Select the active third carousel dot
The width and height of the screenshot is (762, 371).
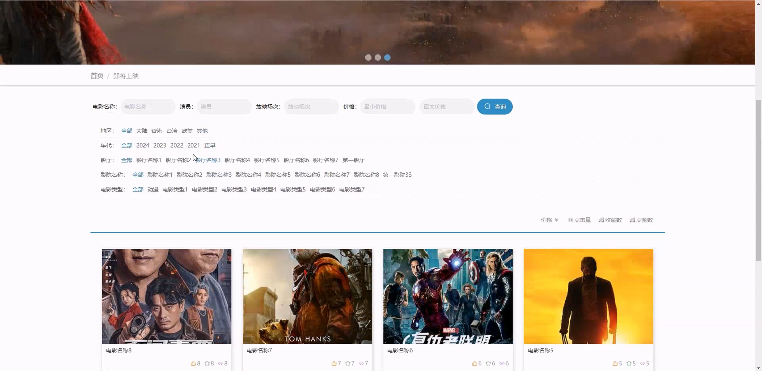[x=387, y=58]
